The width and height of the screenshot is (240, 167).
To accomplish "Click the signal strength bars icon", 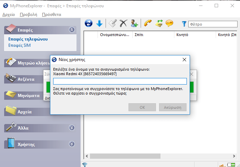I will coord(223,165).
